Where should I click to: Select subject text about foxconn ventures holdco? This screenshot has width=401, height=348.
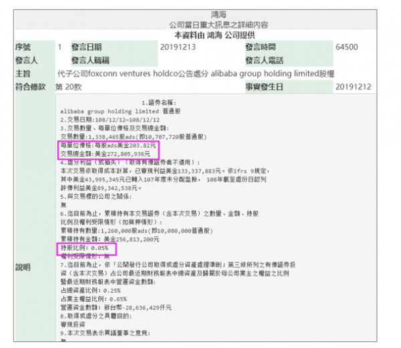click(x=196, y=74)
